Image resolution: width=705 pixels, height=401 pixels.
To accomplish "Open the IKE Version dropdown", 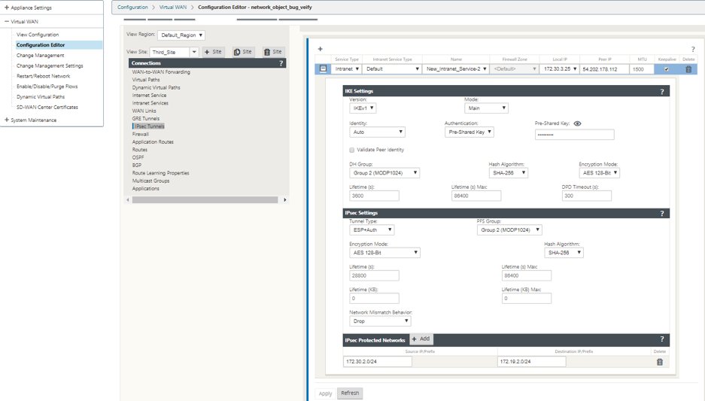I will [x=363, y=108].
